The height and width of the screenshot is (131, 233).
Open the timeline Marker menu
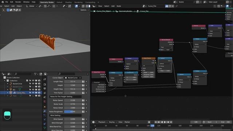127,122
